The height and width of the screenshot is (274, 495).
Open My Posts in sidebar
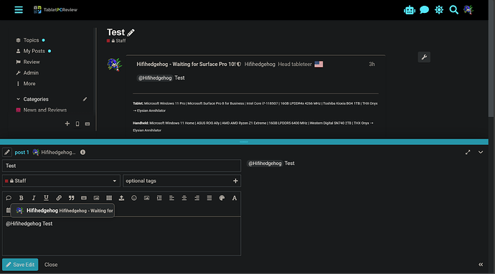(x=34, y=51)
